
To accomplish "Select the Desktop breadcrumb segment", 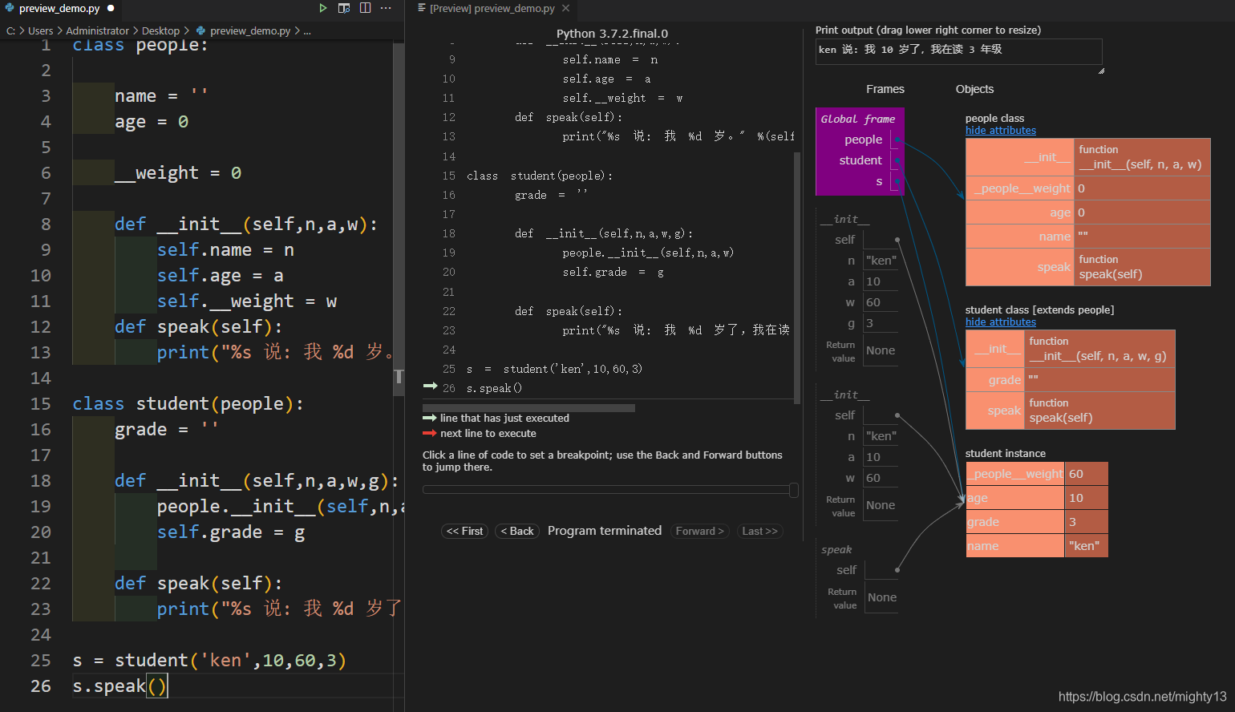I will coord(160,30).
